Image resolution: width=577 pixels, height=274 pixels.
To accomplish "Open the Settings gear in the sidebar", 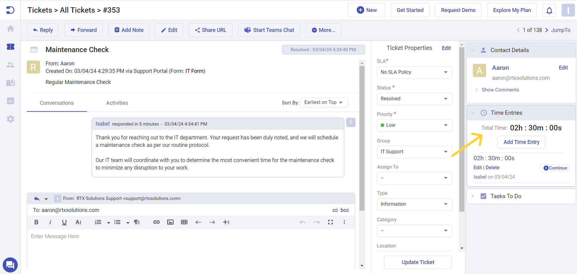I will click(10, 119).
